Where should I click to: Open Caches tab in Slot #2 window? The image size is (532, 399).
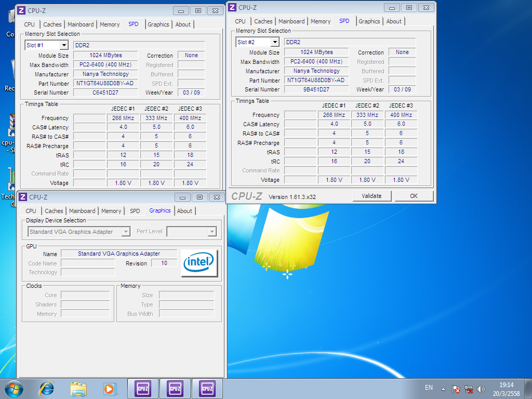point(263,21)
